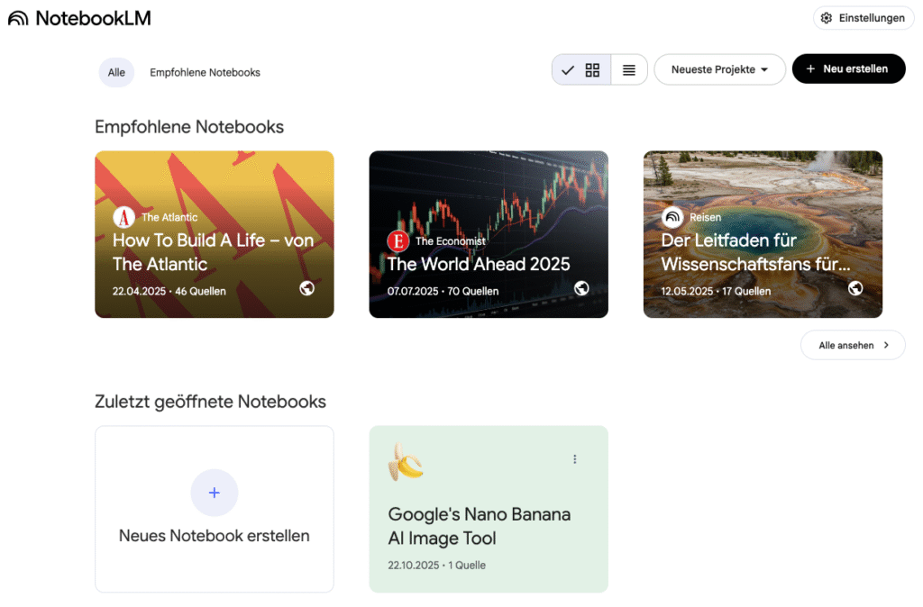
Task: Click globe icon on How To Build A Life card
Action: pyautogui.click(x=307, y=288)
